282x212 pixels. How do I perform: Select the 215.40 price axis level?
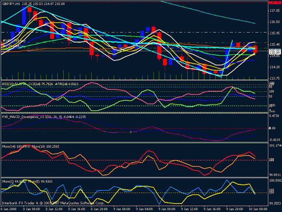coord(275,44)
